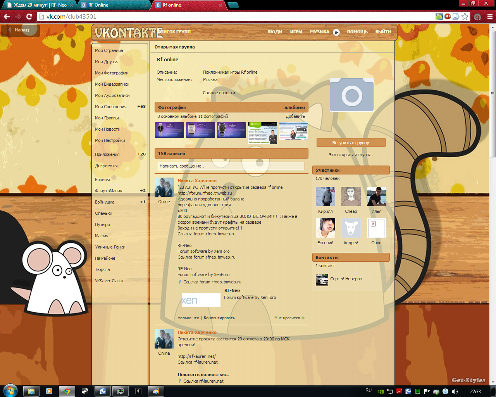Expand the second post with 'Показать полностью..'
Image resolution: width=496 pixels, height=397 pixels.
click(x=203, y=375)
